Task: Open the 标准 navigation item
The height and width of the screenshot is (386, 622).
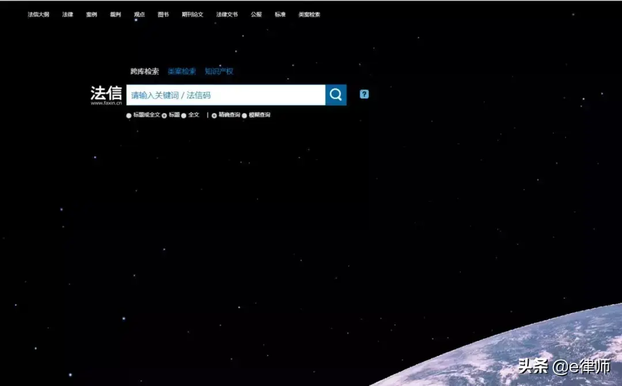Action: click(x=280, y=14)
